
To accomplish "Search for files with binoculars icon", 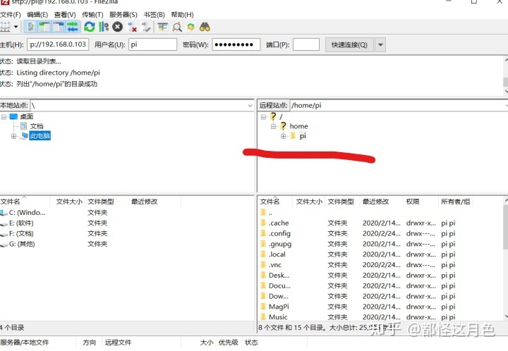I will tap(205, 27).
